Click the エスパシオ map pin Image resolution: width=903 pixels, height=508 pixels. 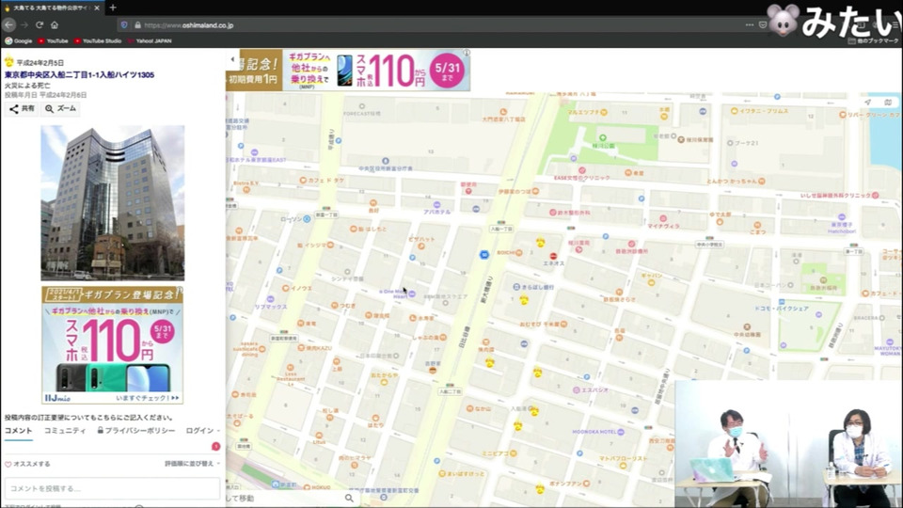576,389
